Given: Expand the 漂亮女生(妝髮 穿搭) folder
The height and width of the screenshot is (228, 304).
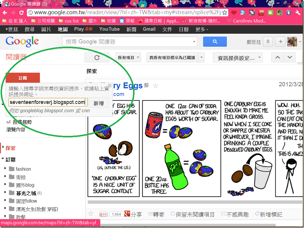Looking at the screenshot, I should click(x=5, y=208).
